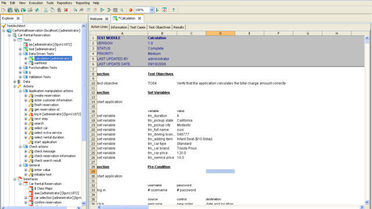Image resolution: width=372 pixels, height=209 pixels.
Task: Switch to the Welcome tab
Action: point(96,19)
